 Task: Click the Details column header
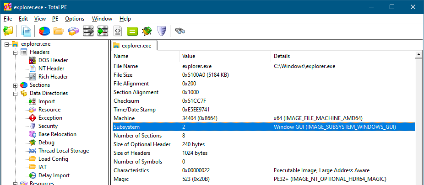pyautogui.click(x=282, y=56)
